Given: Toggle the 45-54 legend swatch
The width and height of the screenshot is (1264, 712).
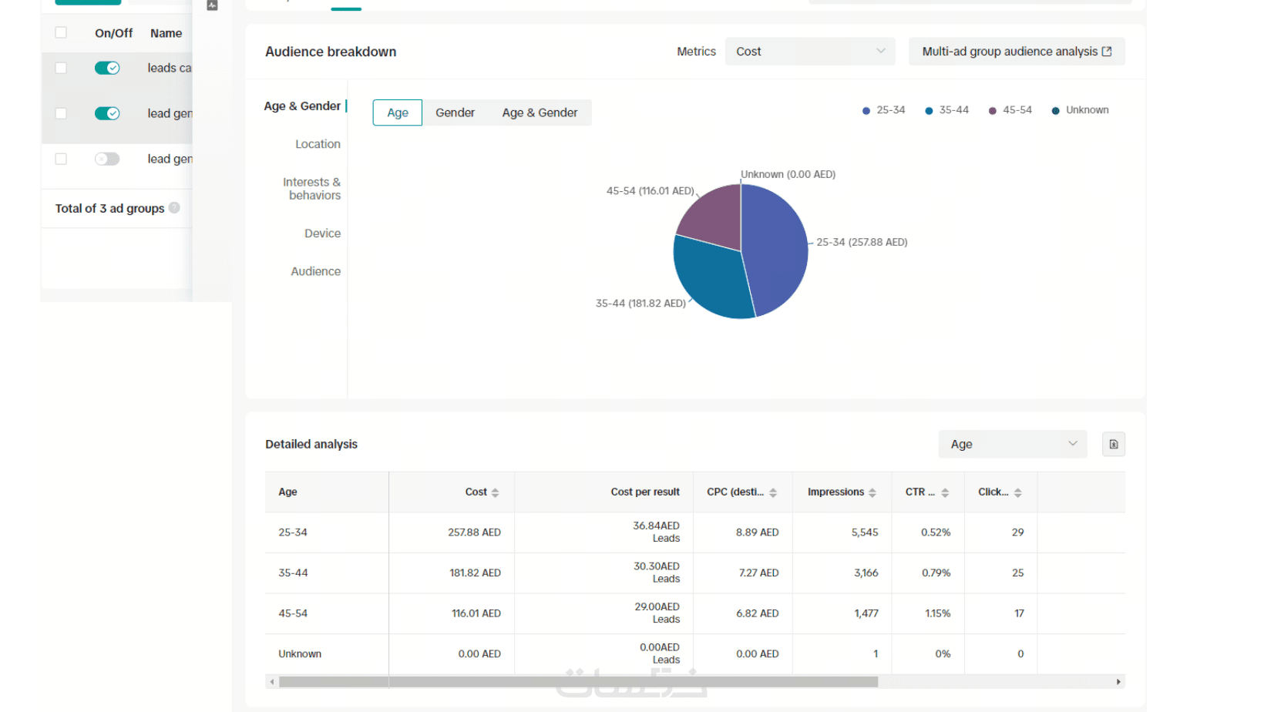Looking at the screenshot, I should [x=993, y=111].
